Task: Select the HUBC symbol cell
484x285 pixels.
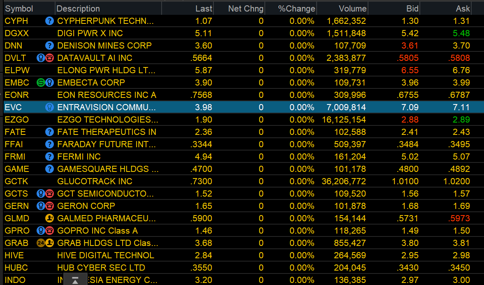Action: (16, 268)
